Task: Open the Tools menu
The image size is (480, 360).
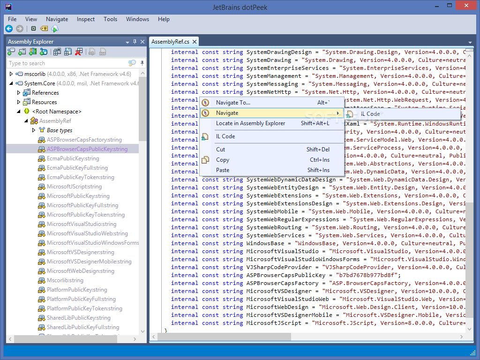Action: click(110, 19)
